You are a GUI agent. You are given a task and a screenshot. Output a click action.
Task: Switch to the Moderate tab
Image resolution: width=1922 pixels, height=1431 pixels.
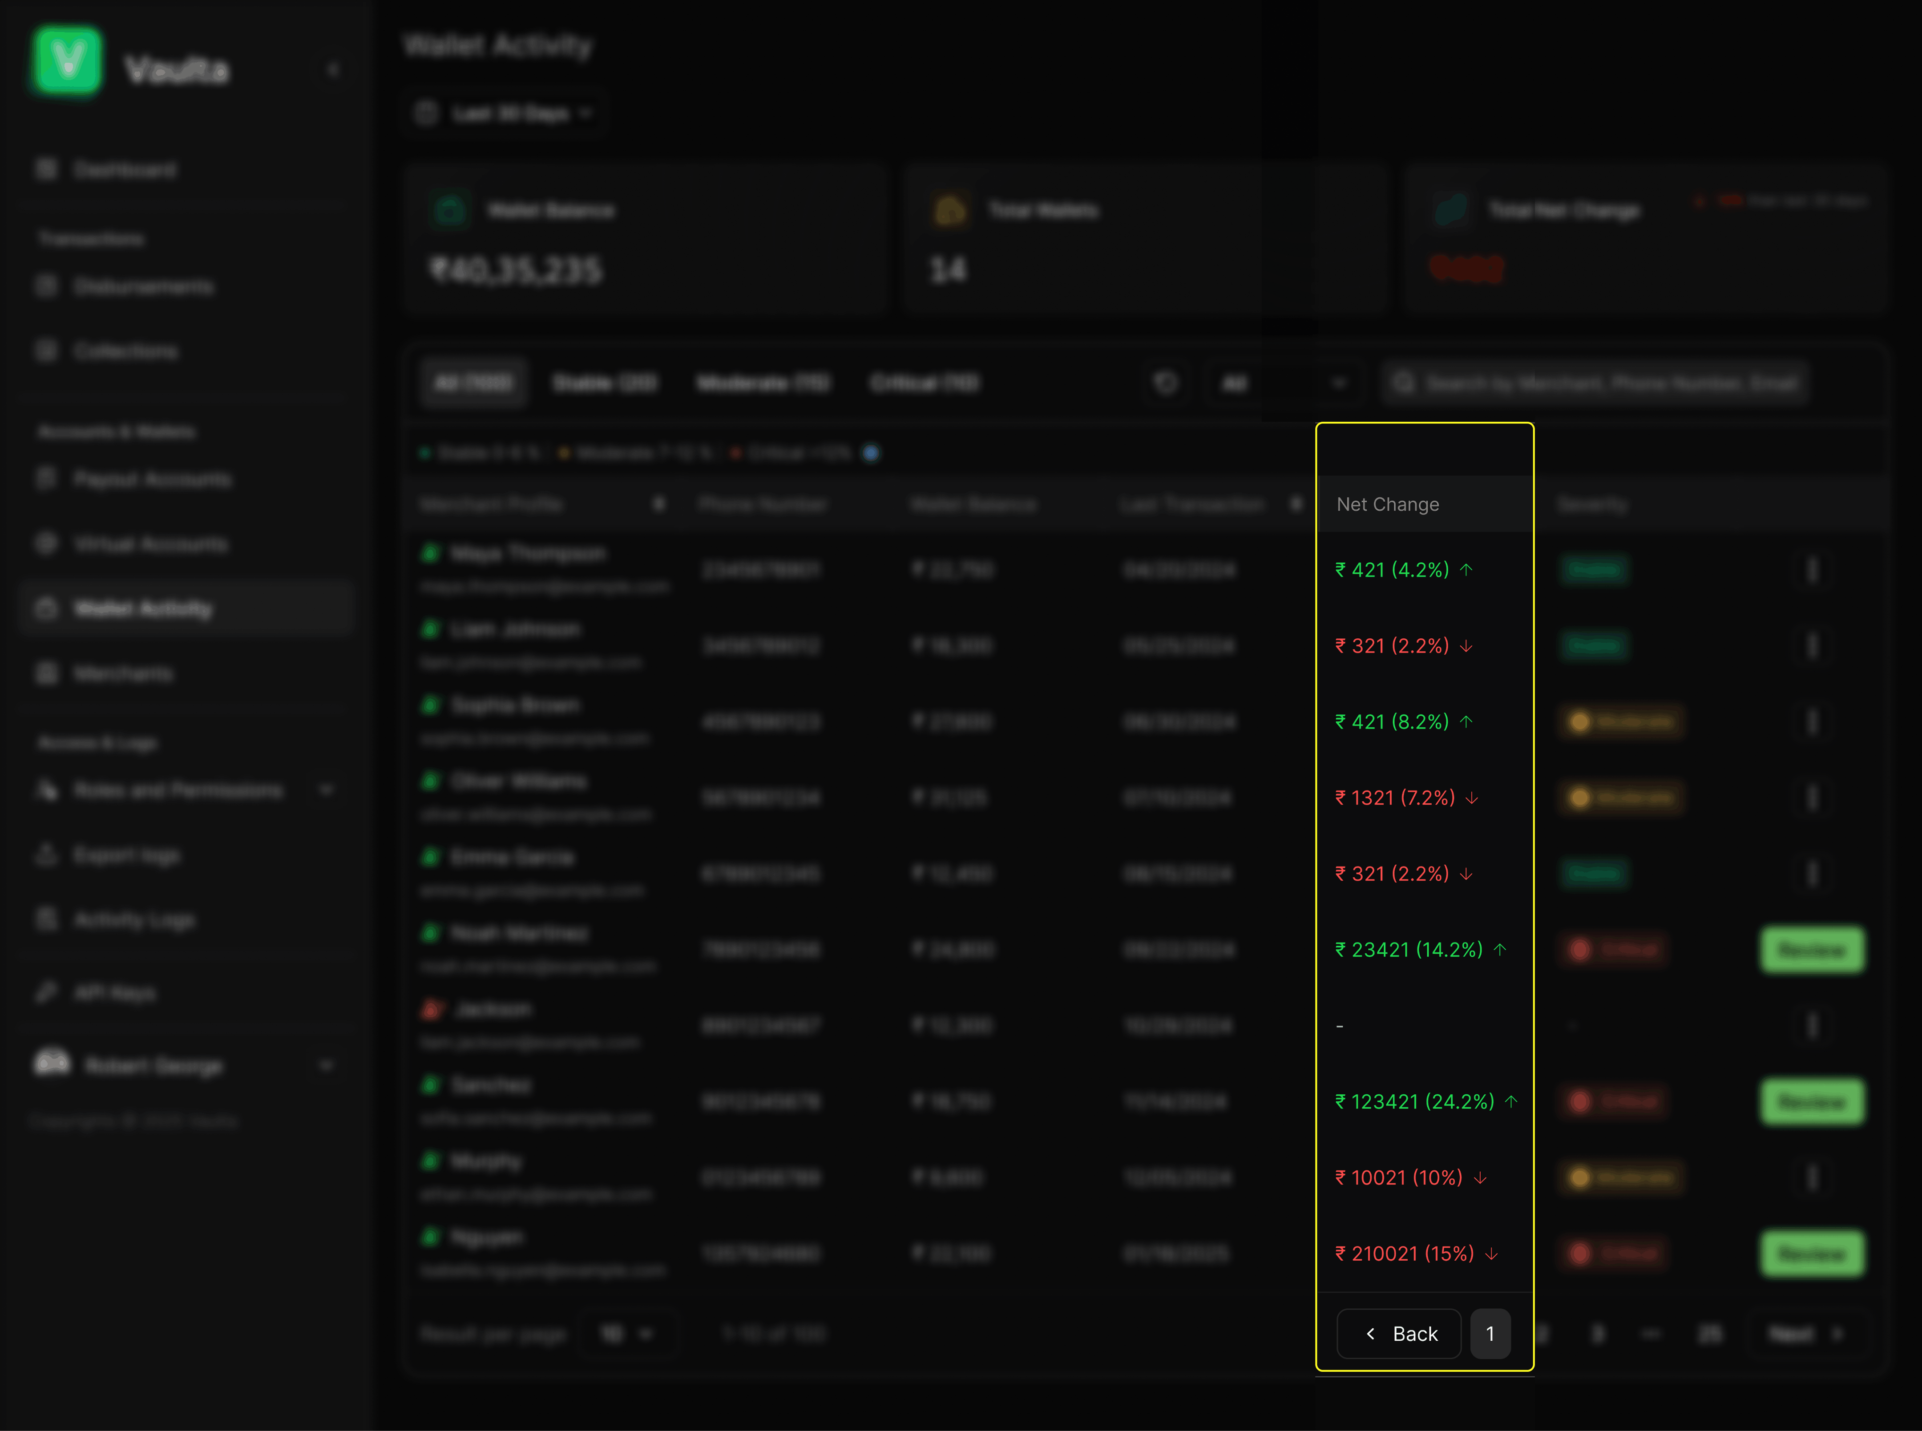763,382
